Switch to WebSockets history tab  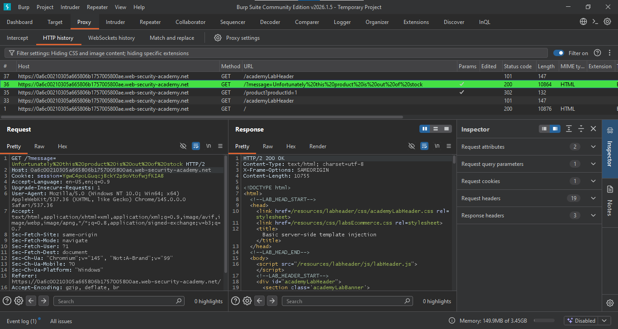pyautogui.click(x=111, y=38)
